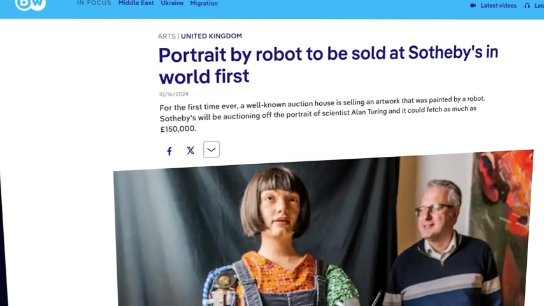544x306 pixels.
Task: Open the Middle East topic link
Action: pyautogui.click(x=136, y=3)
